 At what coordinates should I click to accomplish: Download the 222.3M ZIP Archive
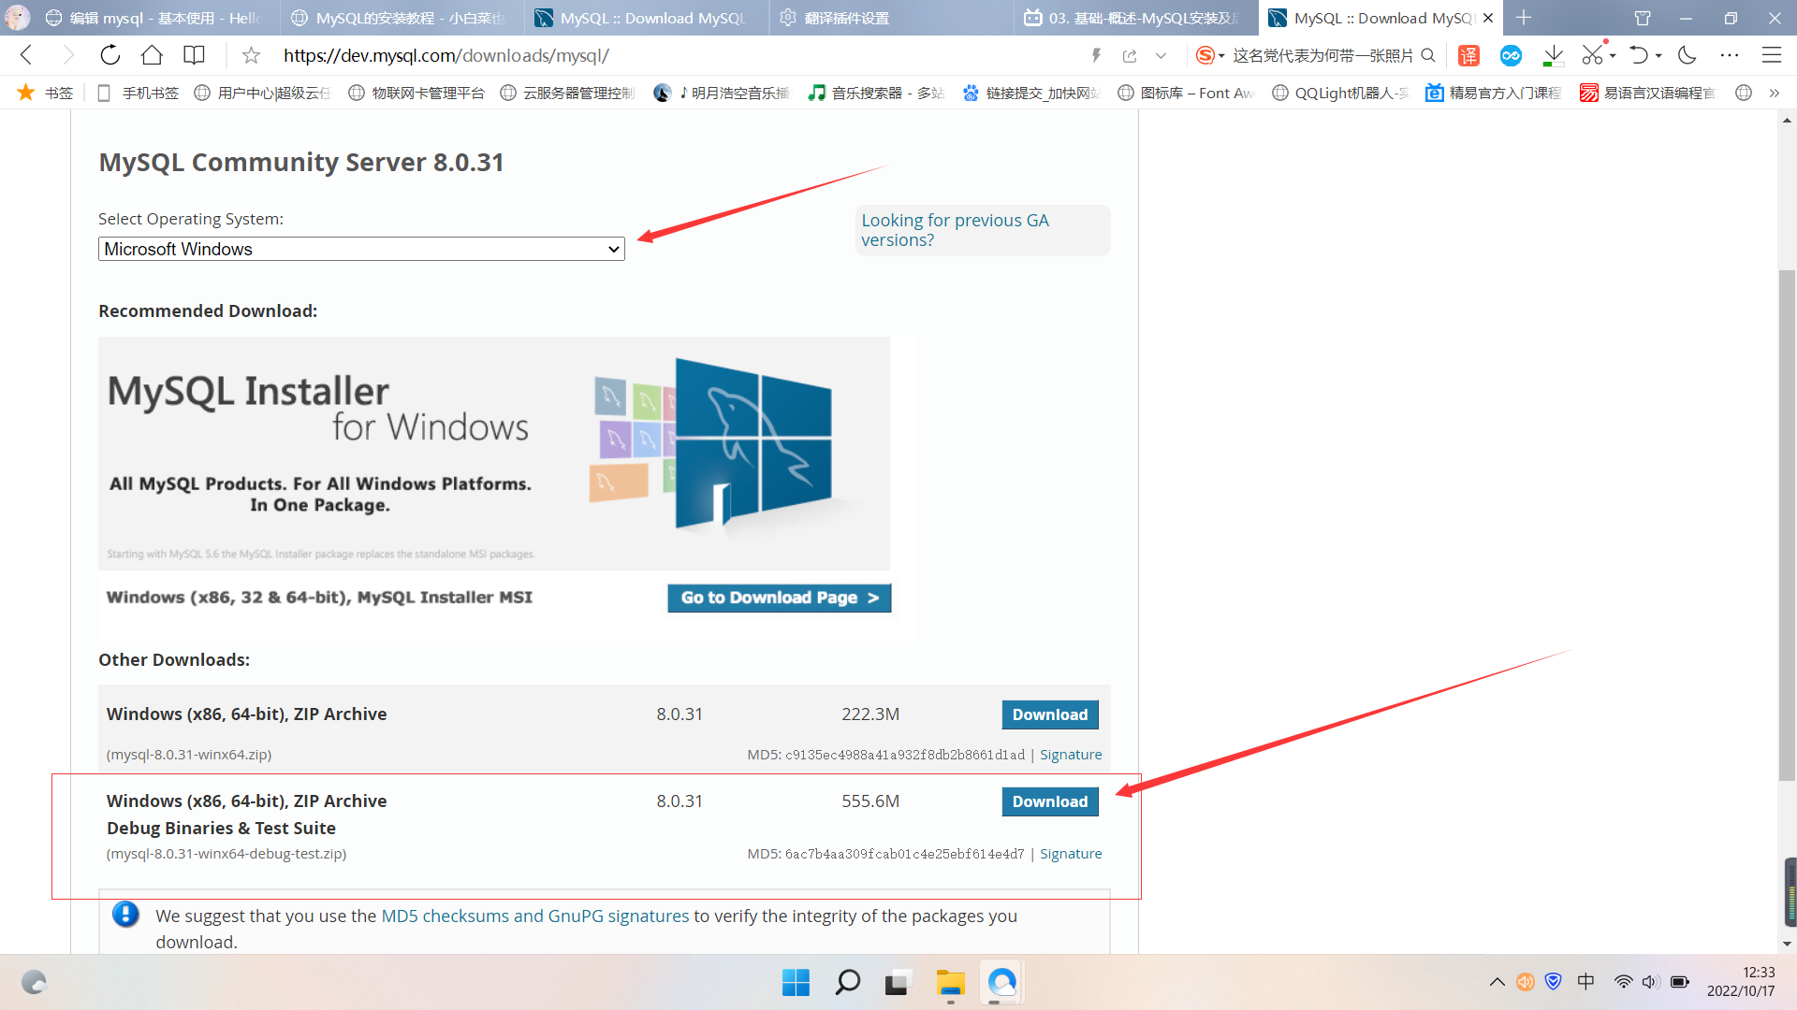[1049, 714]
